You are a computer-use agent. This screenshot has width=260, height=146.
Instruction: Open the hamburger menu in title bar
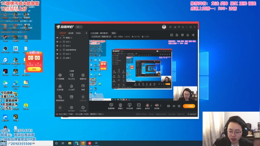click(x=183, y=27)
